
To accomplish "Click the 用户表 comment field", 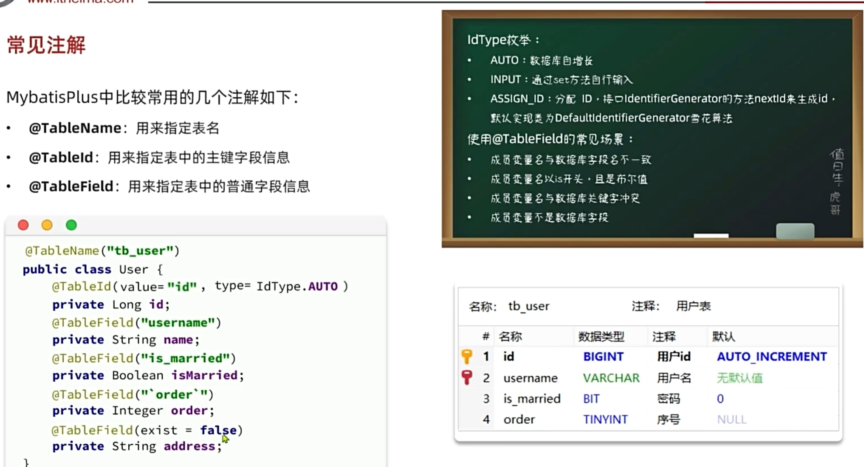I will point(693,306).
